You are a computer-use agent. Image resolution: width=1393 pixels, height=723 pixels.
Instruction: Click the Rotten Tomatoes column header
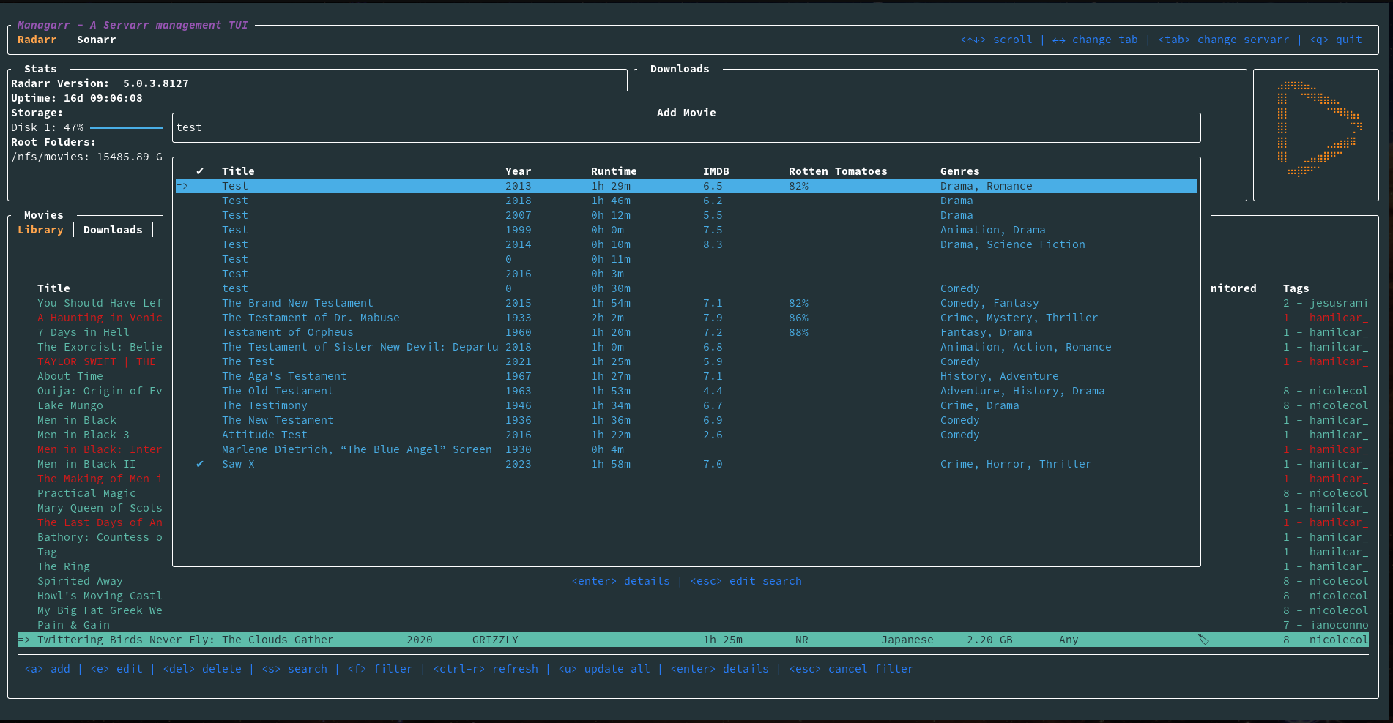(x=837, y=171)
